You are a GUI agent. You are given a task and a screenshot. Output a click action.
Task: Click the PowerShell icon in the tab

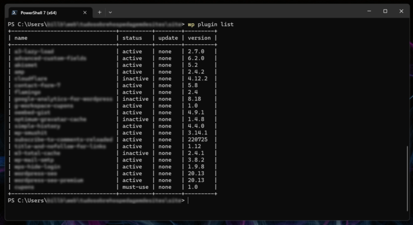click(x=15, y=12)
